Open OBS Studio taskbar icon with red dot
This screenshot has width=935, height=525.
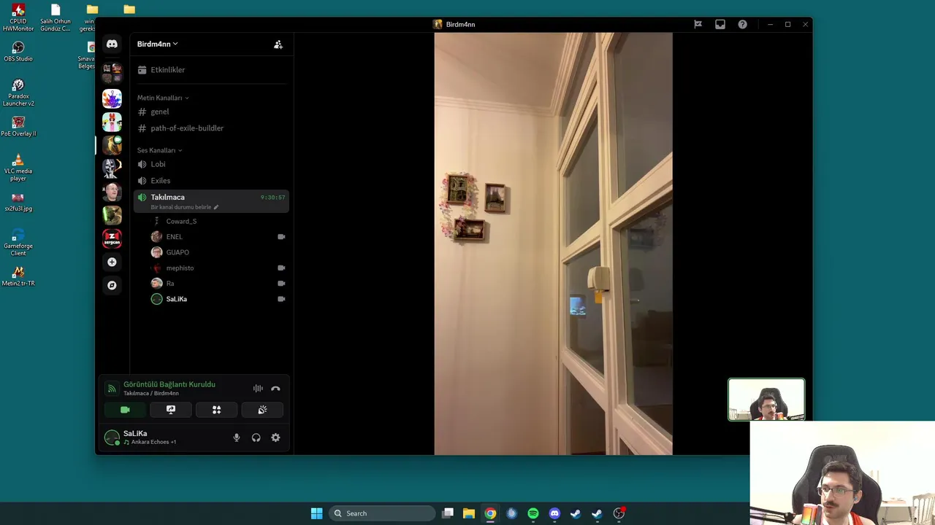[x=619, y=513]
